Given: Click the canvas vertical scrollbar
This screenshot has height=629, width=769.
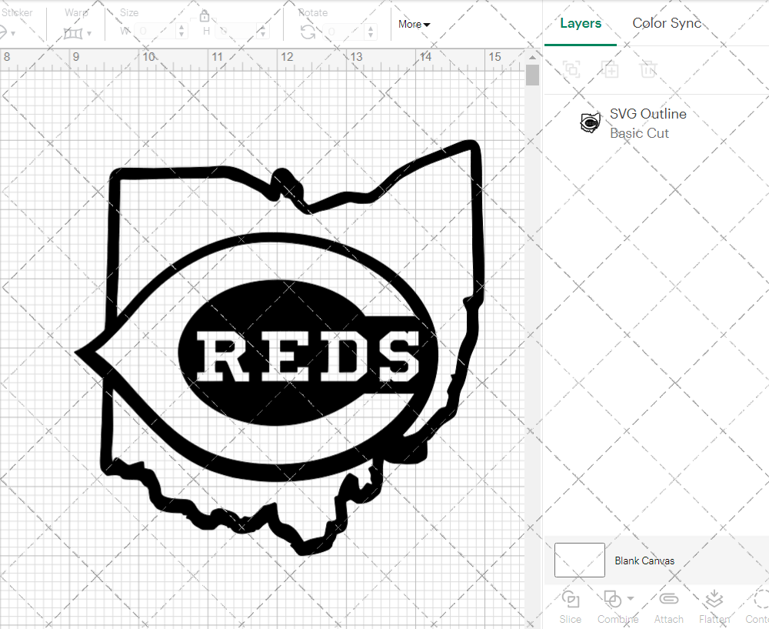Looking at the screenshot, I should tap(531, 74).
